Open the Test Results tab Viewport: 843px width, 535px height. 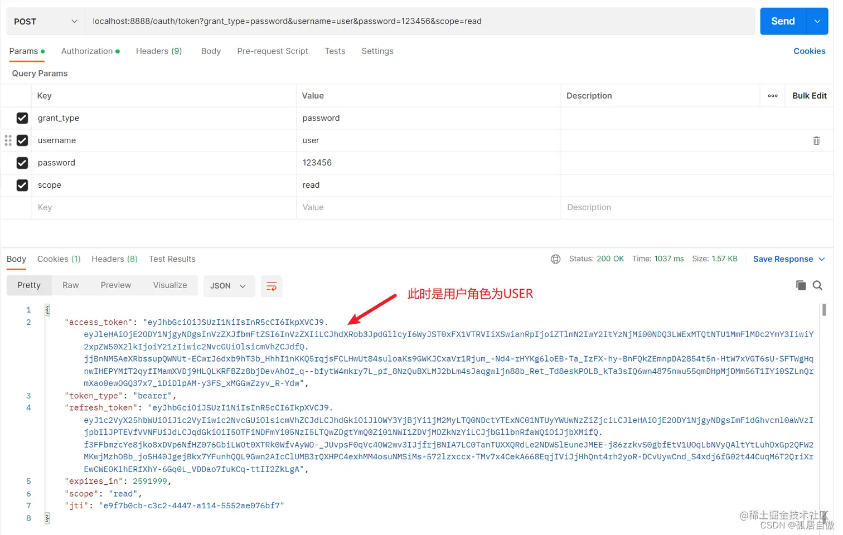[172, 259]
